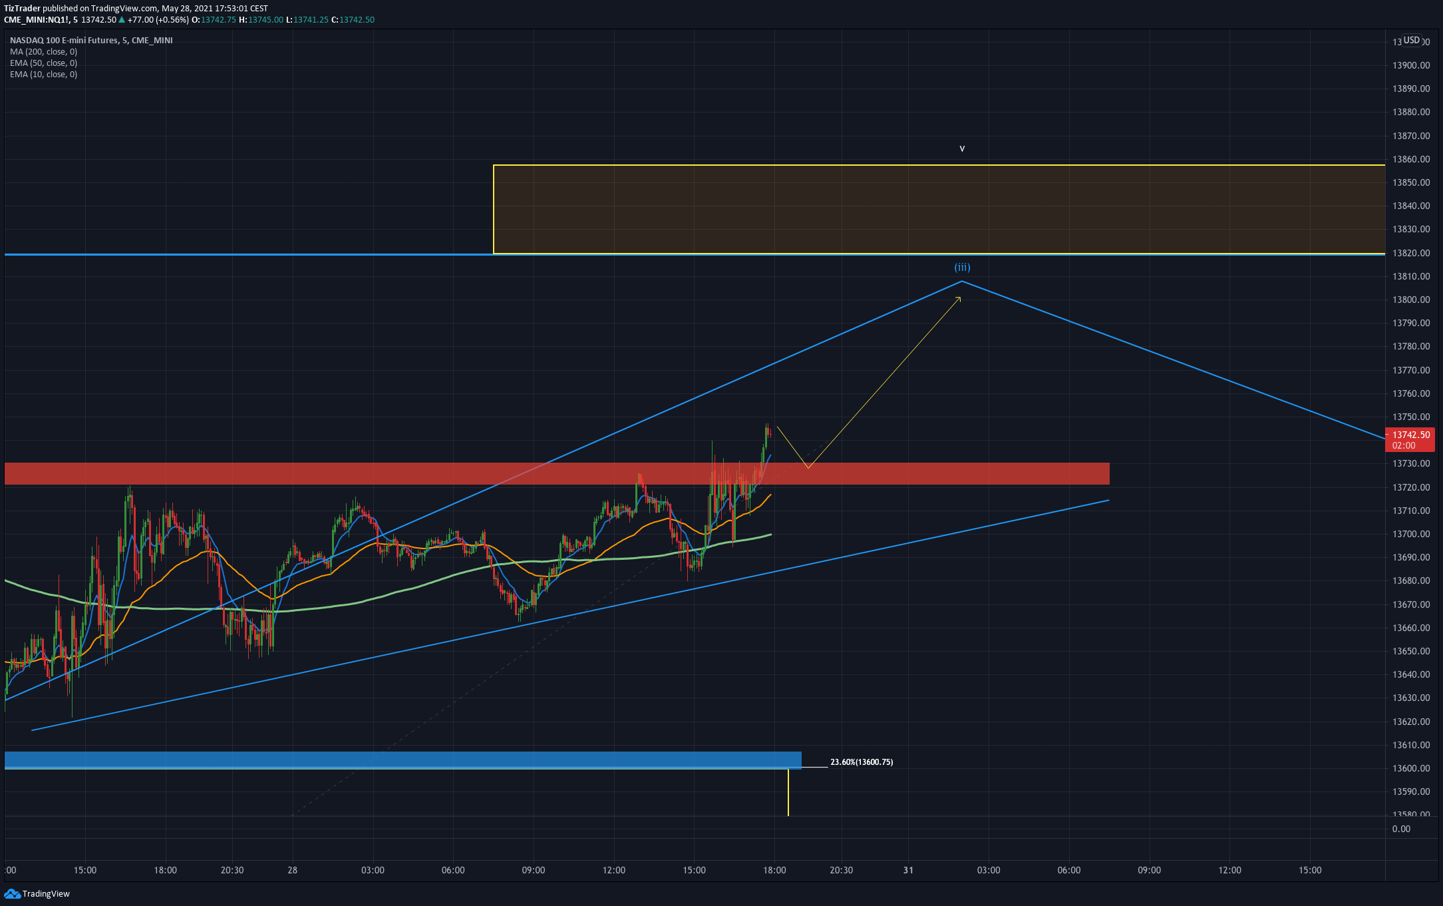Click the v wave label above yellow box
Viewport: 1443px width, 906px height.
click(962, 148)
